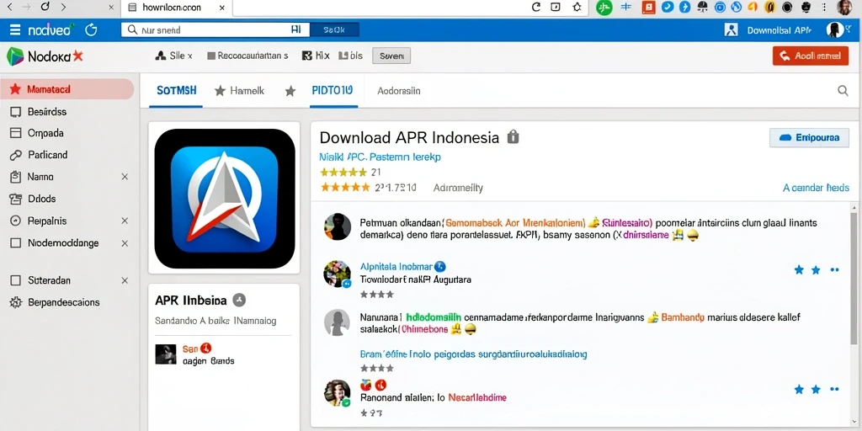Open the Slle menu item
This screenshot has width=862, height=431.
tap(174, 56)
